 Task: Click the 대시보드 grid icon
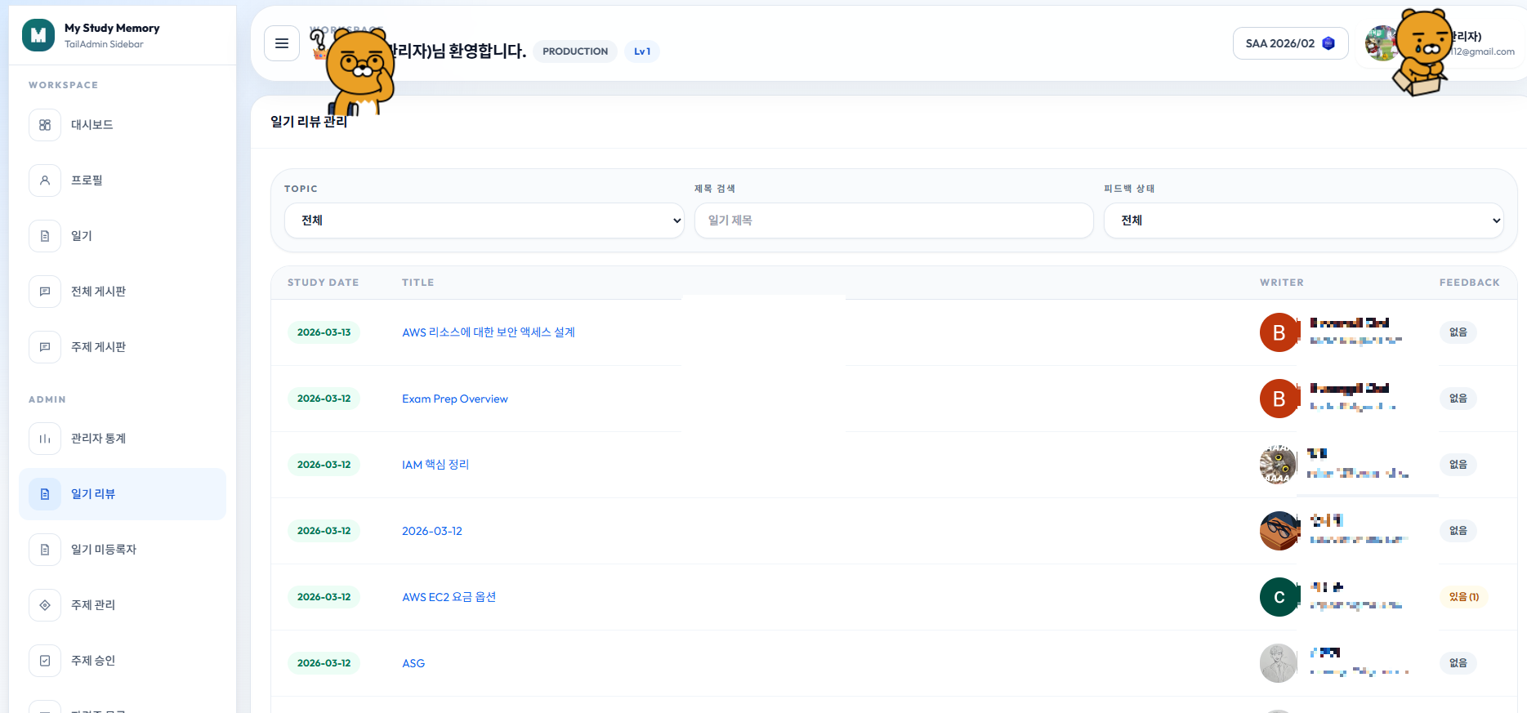click(45, 125)
